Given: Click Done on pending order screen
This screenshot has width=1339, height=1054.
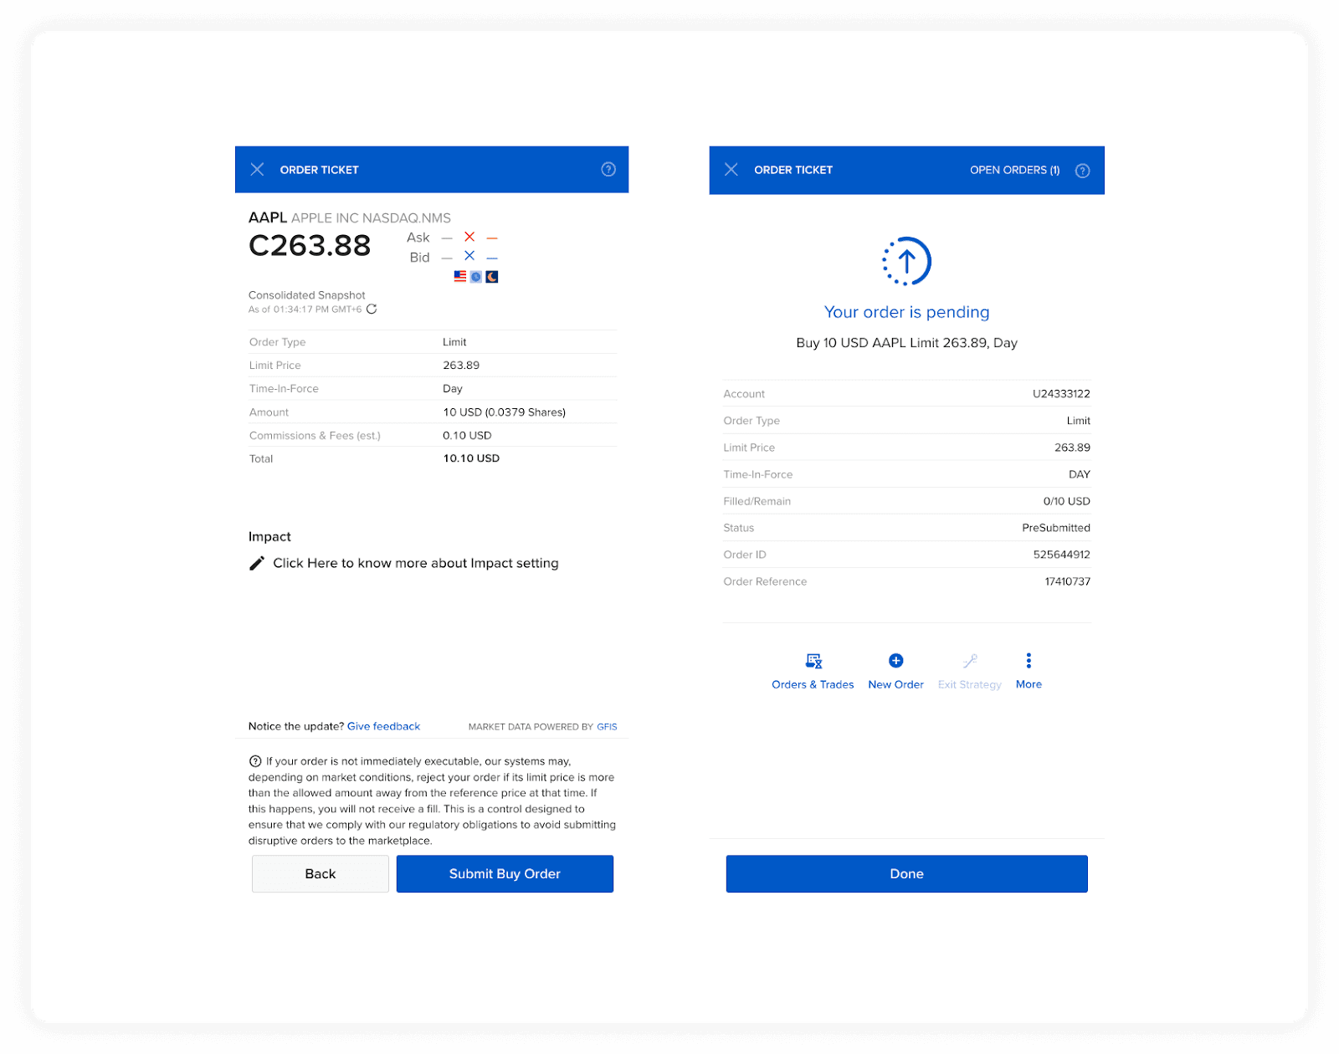Looking at the screenshot, I should click(906, 873).
